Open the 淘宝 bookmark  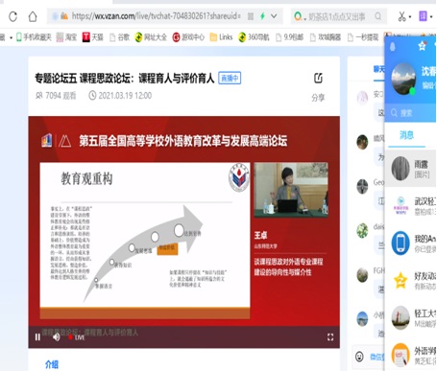[66, 37]
